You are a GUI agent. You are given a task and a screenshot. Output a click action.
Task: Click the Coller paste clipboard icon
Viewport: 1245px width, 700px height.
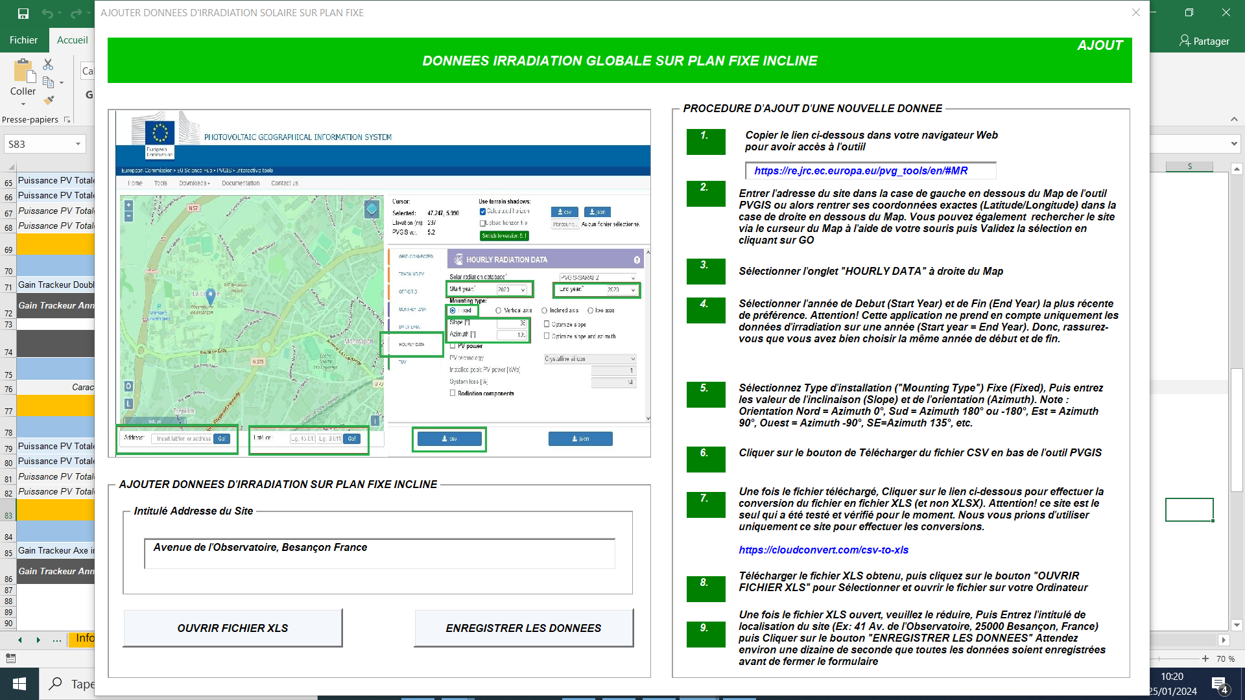23,71
